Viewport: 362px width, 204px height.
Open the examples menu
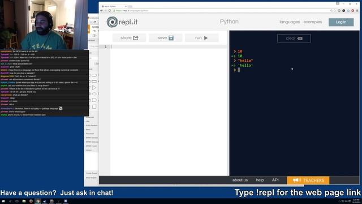click(313, 22)
